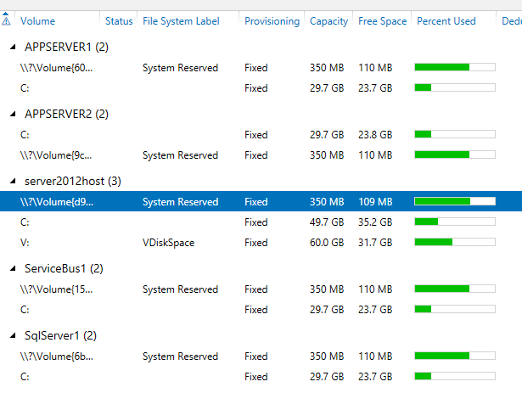Viewport: 522px width, 393px height.
Task: Select the C: volume under APPSERVER2
Action: pyautogui.click(x=261, y=135)
